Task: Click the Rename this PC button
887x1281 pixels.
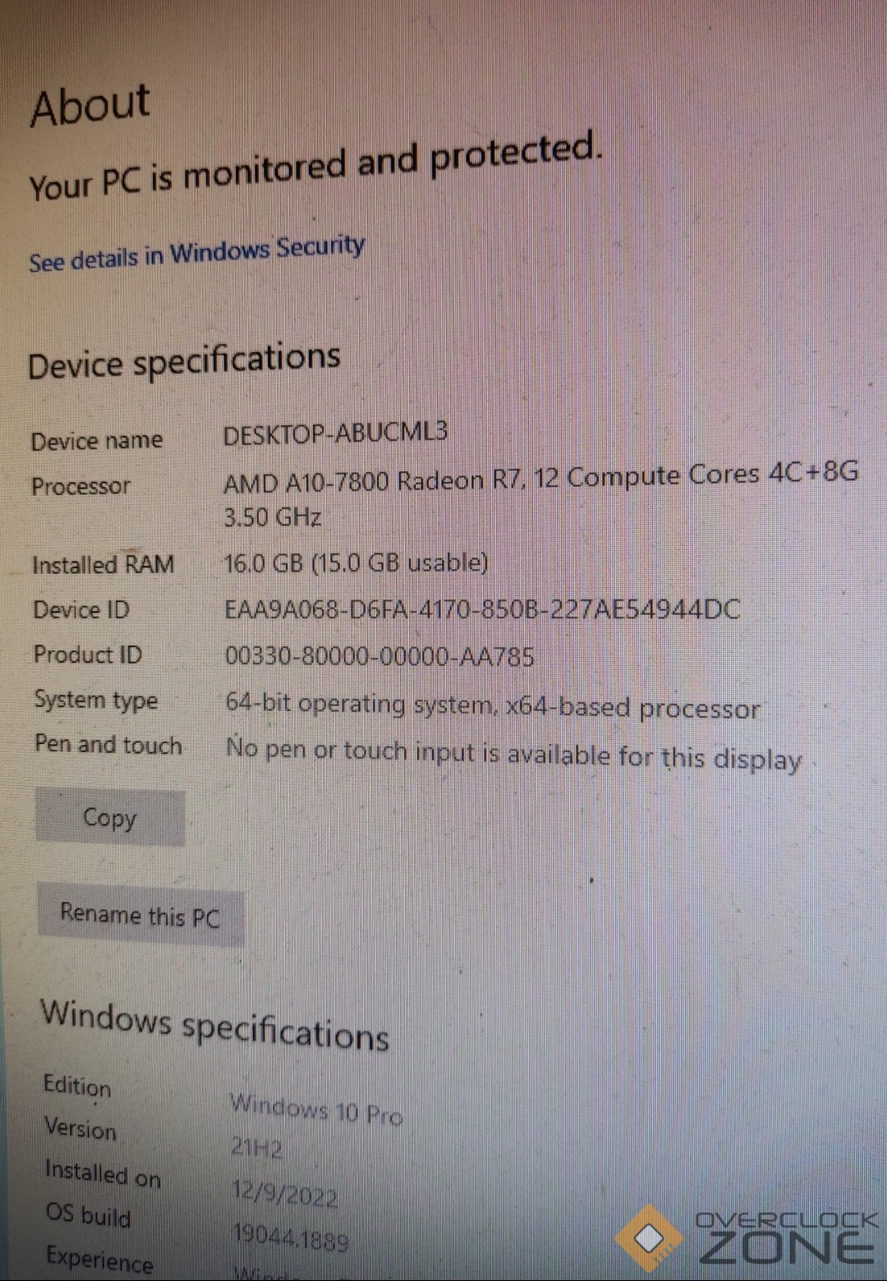Action: [x=140, y=915]
